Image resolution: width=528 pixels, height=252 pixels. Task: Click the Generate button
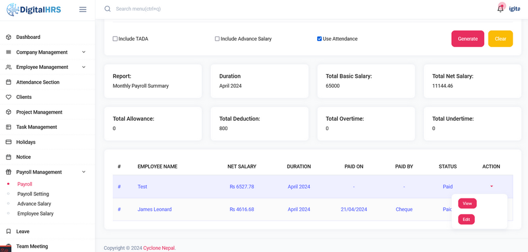467,39
